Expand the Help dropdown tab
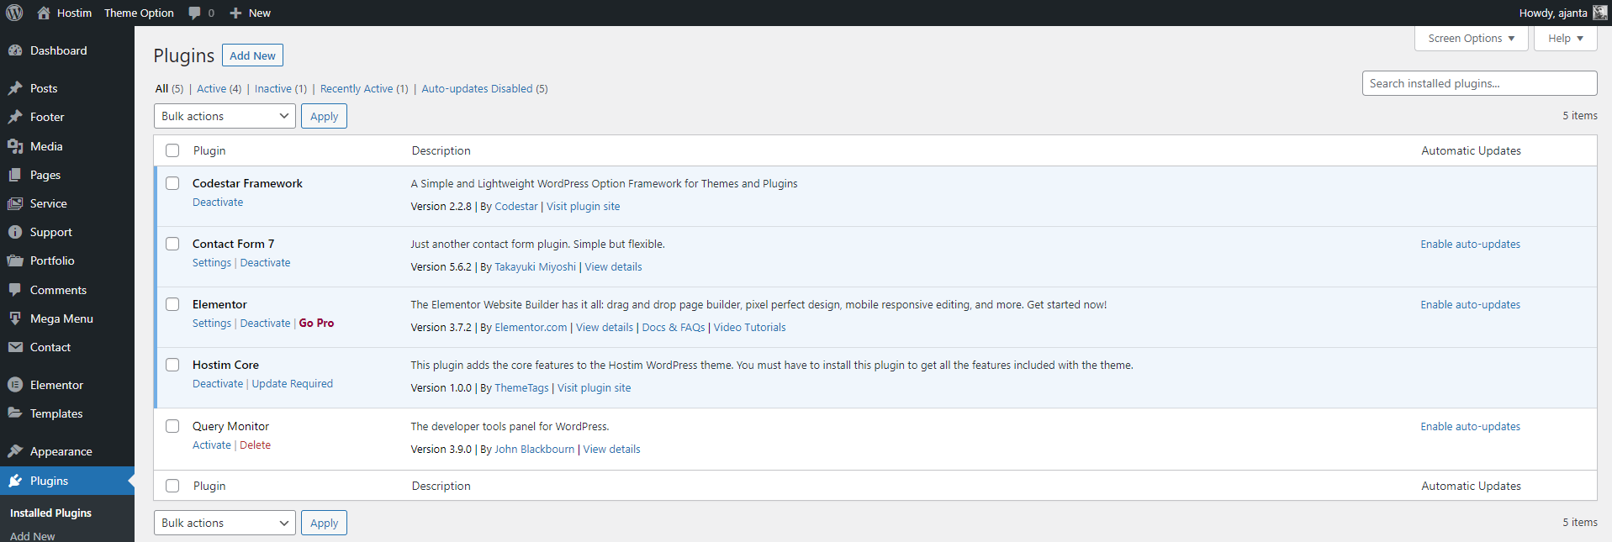 (x=1565, y=39)
